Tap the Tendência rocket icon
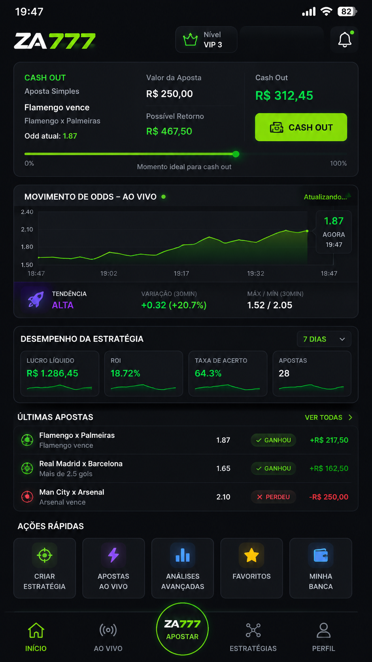This screenshot has height=662, width=372. pyautogui.click(x=36, y=300)
